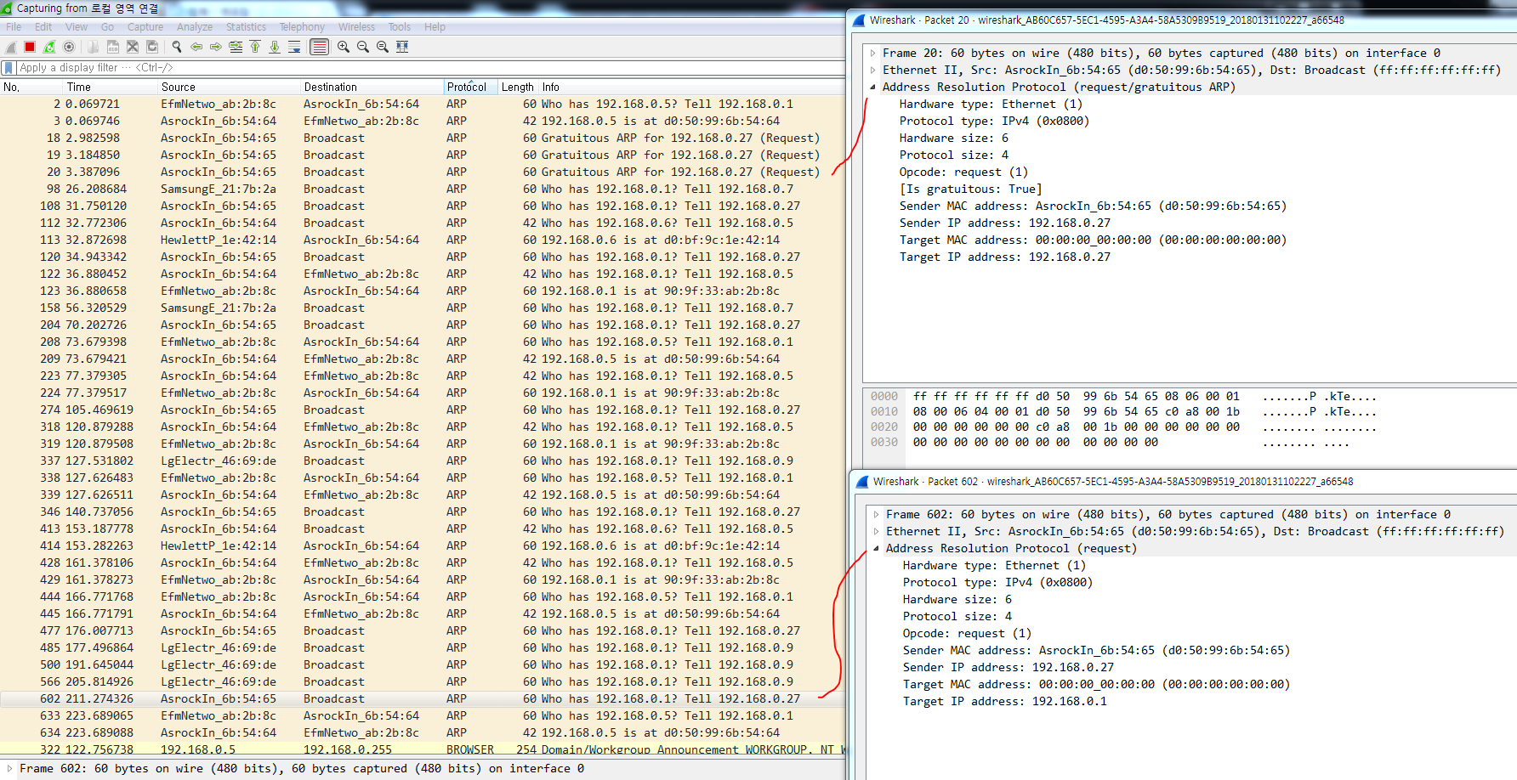Open the Telephony menu

302,27
